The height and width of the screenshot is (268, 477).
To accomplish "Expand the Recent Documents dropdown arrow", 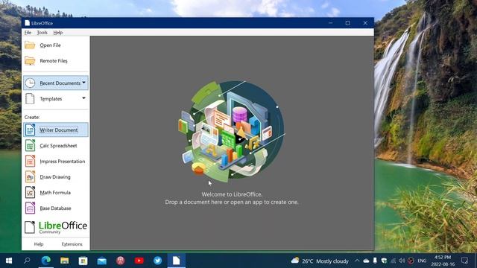I will [x=83, y=83].
